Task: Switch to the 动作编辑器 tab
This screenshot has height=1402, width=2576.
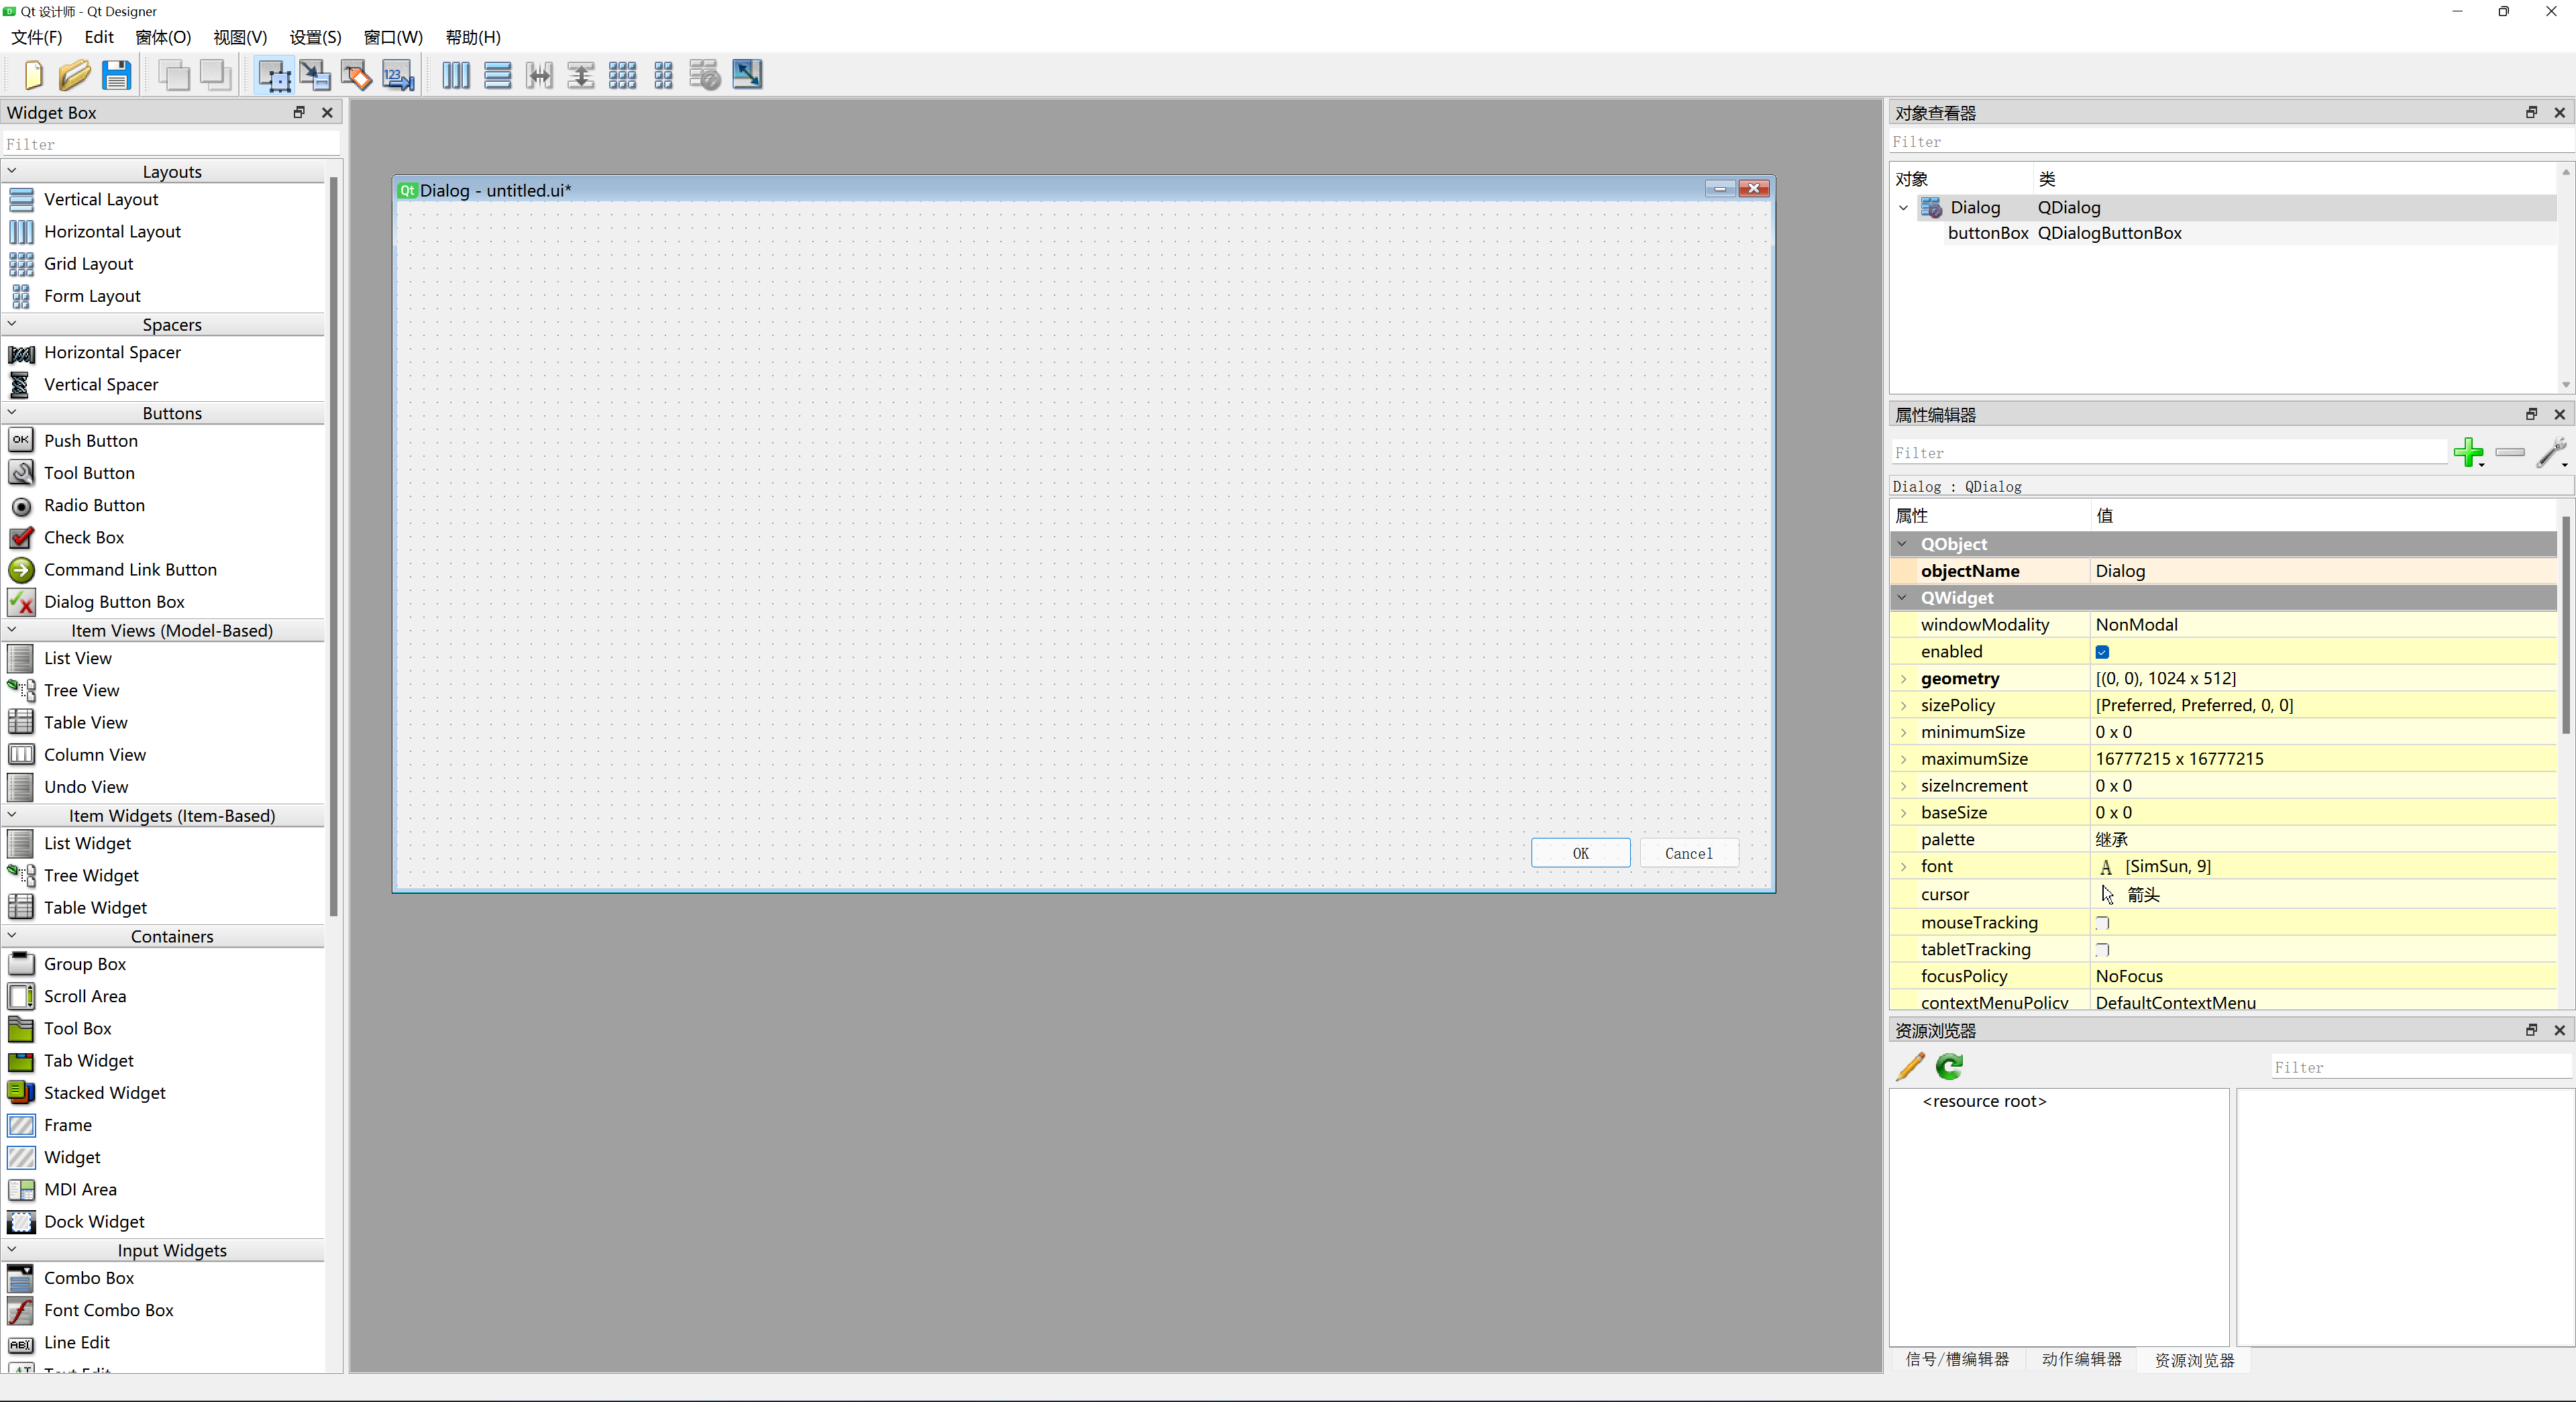Action: tap(2081, 1359)
